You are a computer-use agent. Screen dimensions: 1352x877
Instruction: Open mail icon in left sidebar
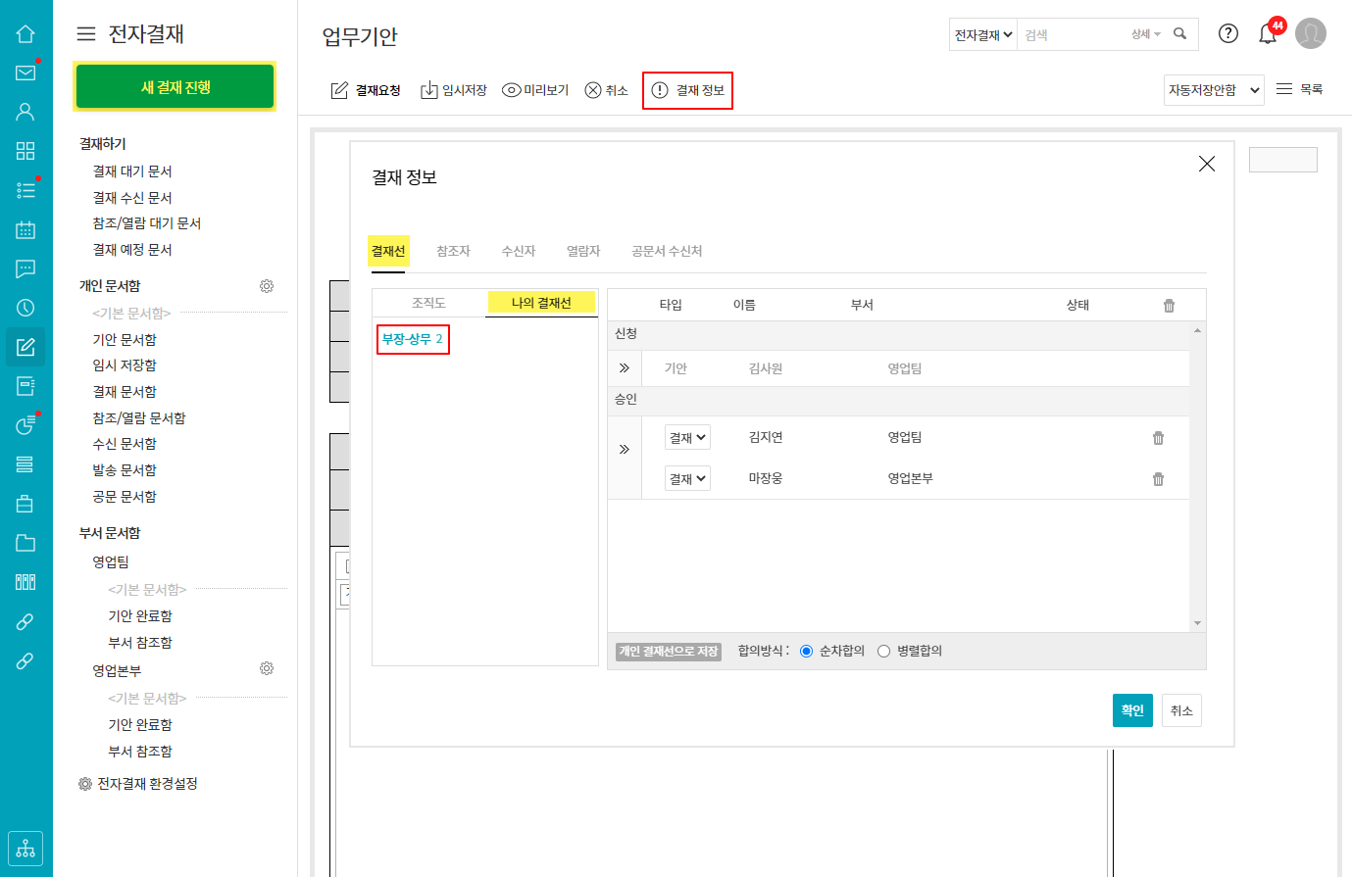point(25,73)
